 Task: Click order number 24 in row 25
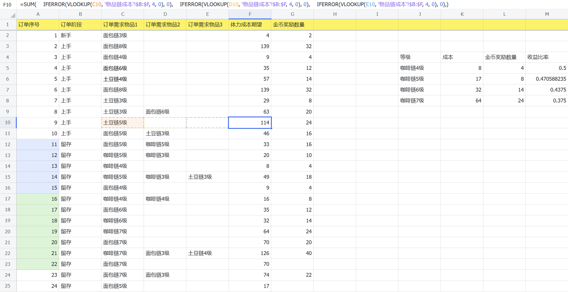[x=38, y=286]
